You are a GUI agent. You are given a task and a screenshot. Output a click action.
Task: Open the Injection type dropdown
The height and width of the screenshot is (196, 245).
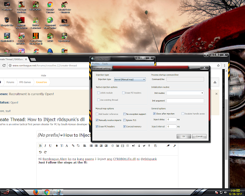point(130,79)
